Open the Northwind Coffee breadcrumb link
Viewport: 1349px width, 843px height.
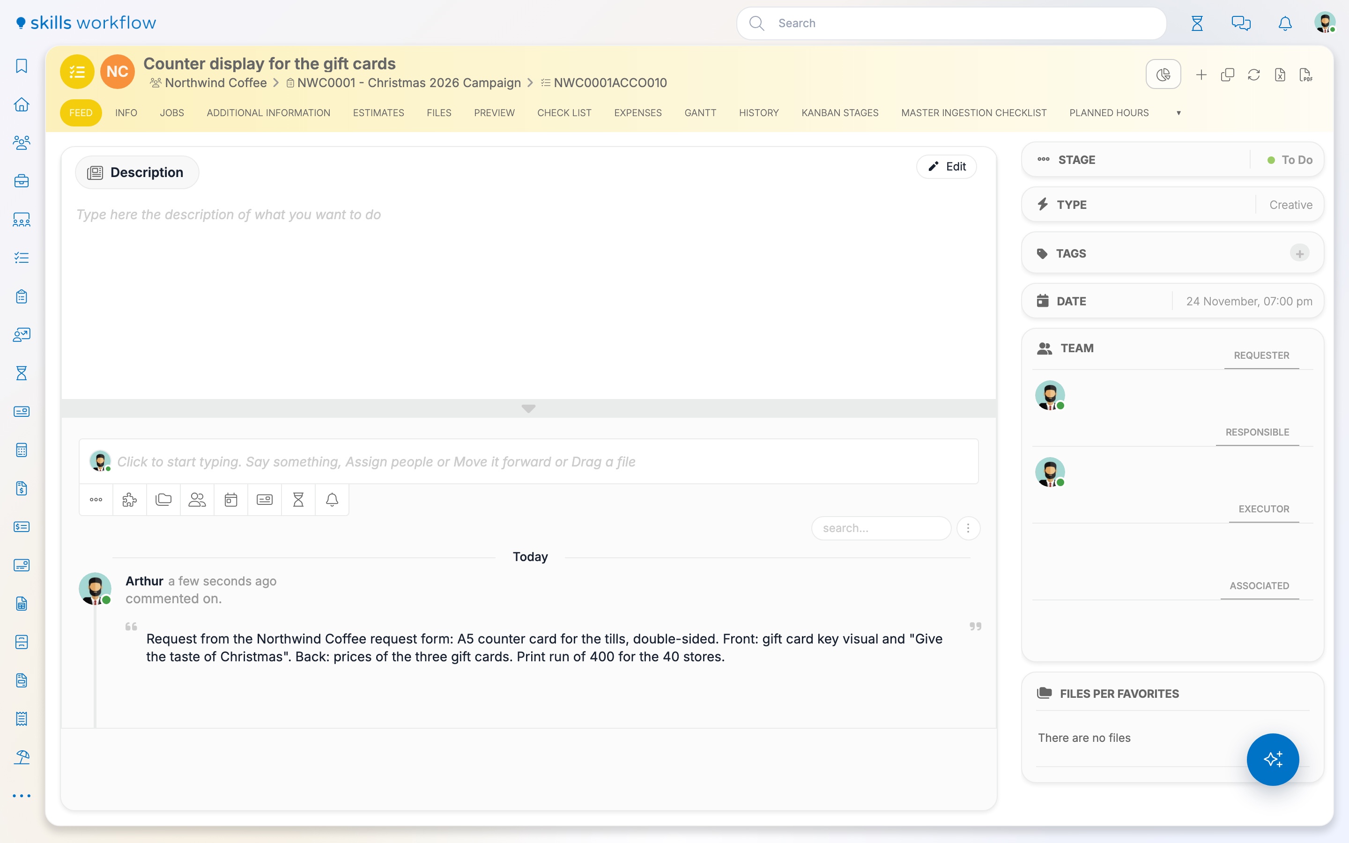[216, 82]
